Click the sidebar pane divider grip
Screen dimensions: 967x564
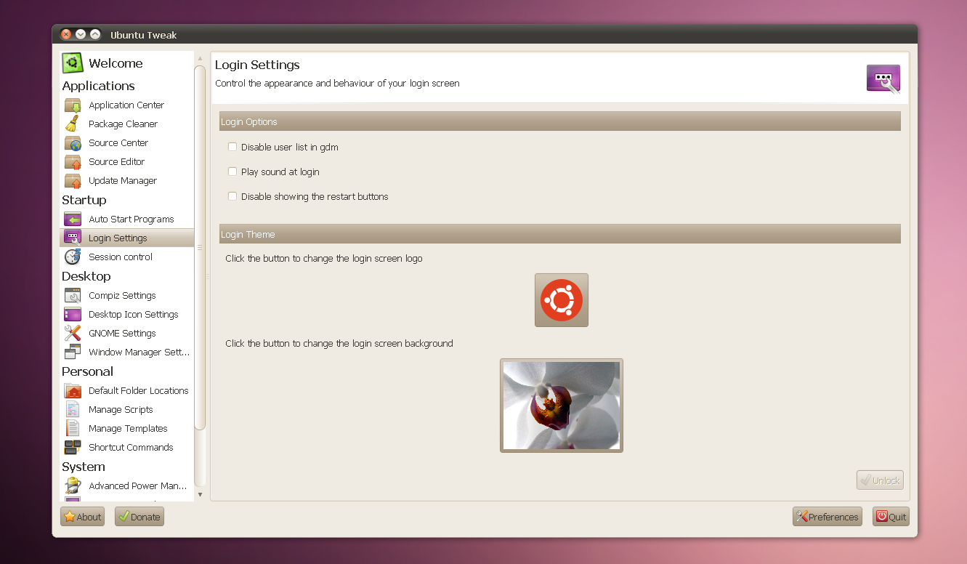point(208,276)
